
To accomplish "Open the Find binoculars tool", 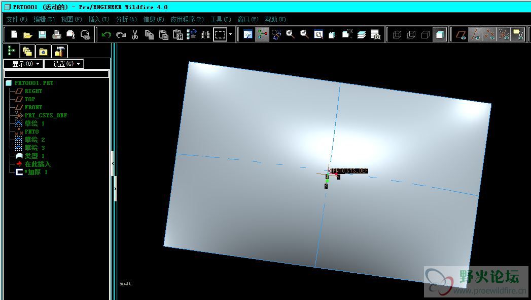I will coord(205,34).
